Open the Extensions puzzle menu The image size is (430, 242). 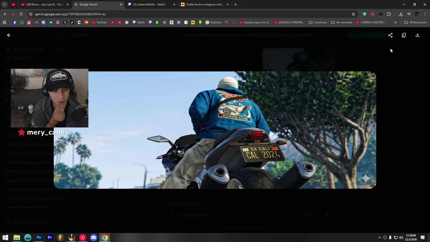tap(389, 14)
